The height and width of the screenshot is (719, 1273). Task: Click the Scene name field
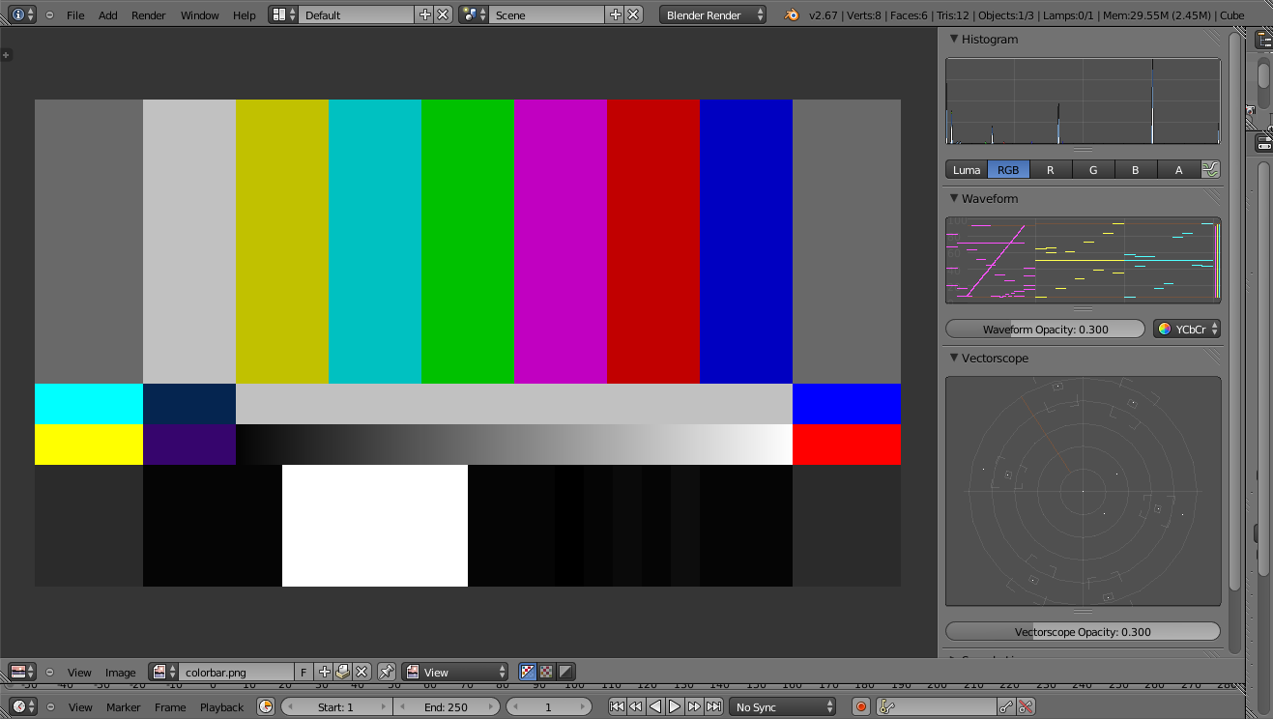[x=547, y=14]
